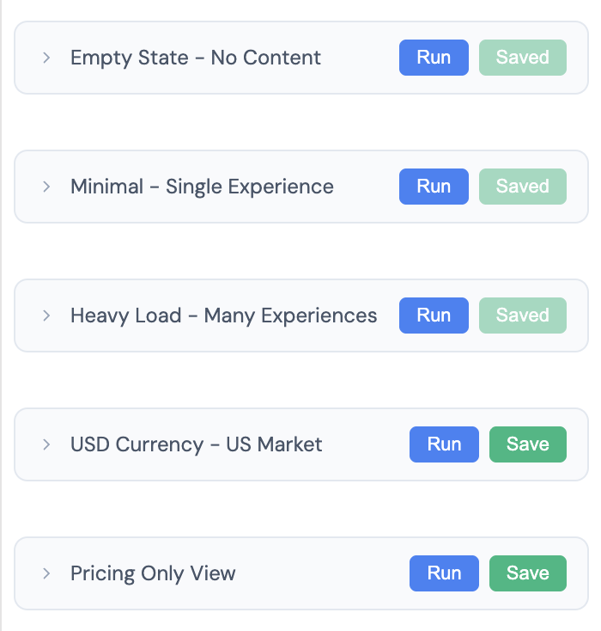The height and width of the screenshot is (631, 601).
Task: Click Saved button for Empty State scenario
Action: pos(522,58)
